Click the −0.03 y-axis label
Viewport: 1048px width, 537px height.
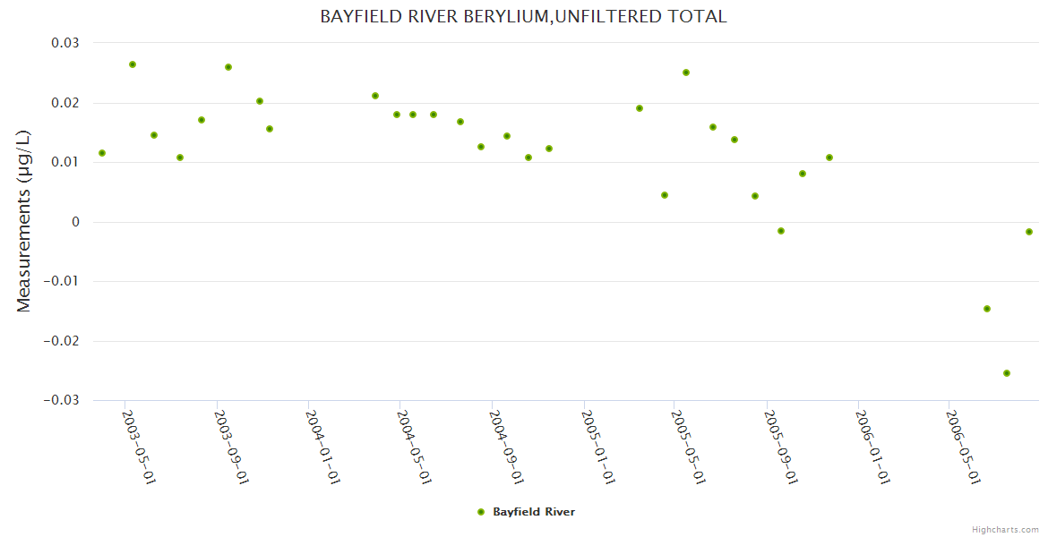(59, 400)
